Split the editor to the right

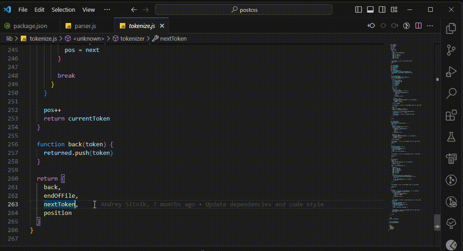[x=418, y=26]
